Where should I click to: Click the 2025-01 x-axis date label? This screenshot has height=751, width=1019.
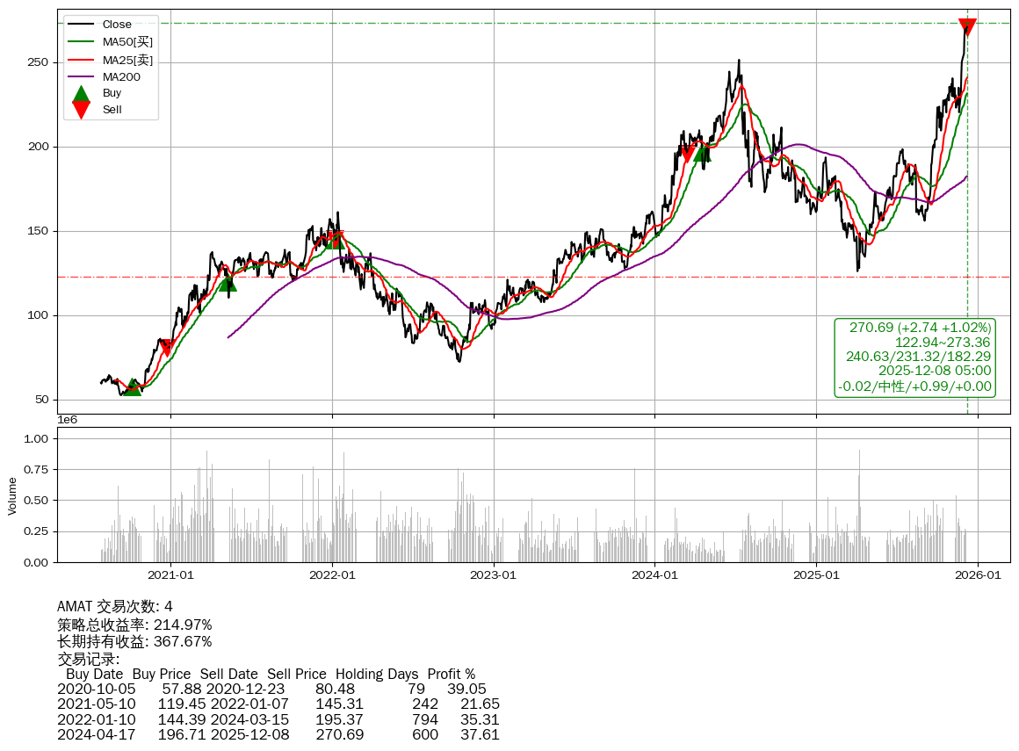(x=816, y=575)
